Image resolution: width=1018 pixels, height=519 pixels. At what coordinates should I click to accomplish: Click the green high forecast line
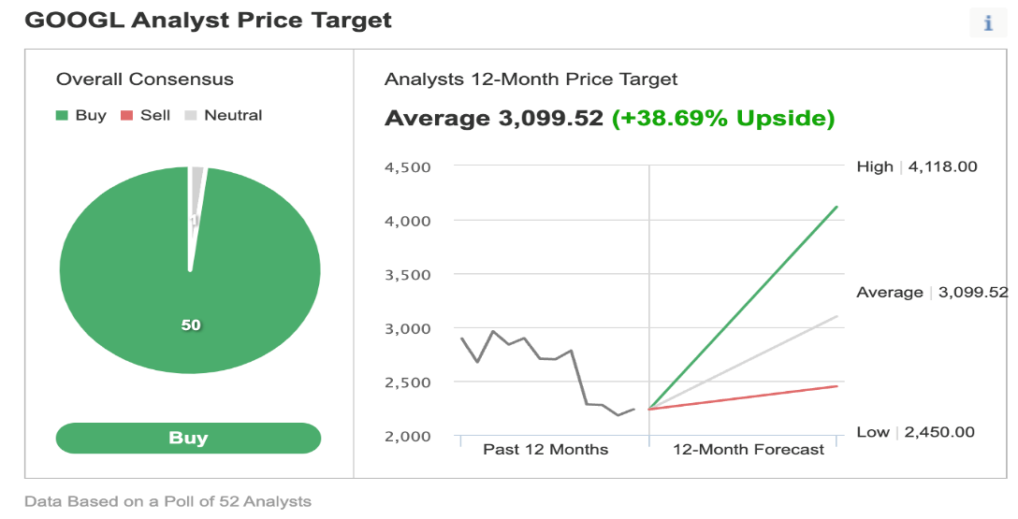tap(743, 309)
